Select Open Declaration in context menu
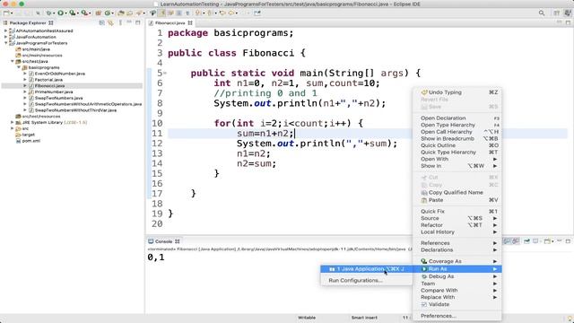This screenshot has width=574, height=323. click(457, 118)
